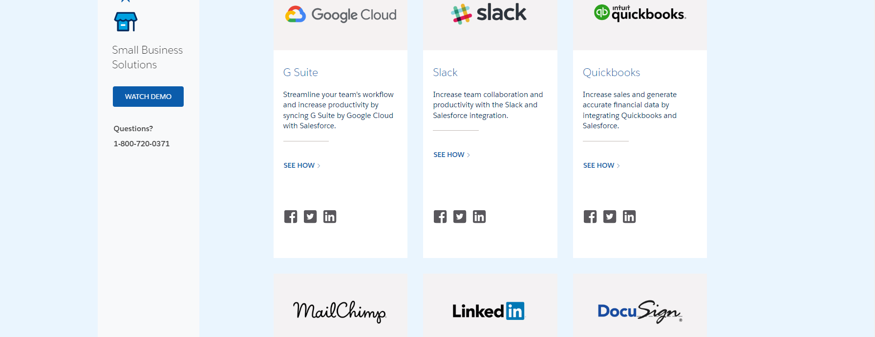
Task: Share G Suite card on Facebook
Action: 291,217
